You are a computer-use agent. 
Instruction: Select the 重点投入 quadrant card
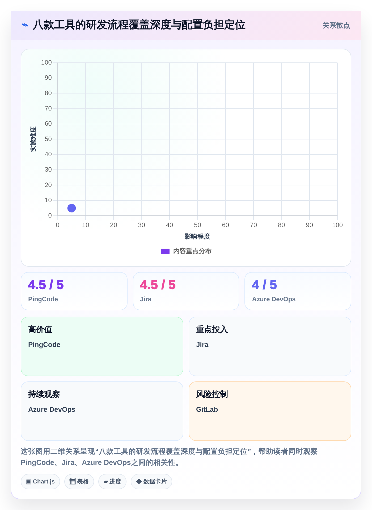[x=270, y=346]
